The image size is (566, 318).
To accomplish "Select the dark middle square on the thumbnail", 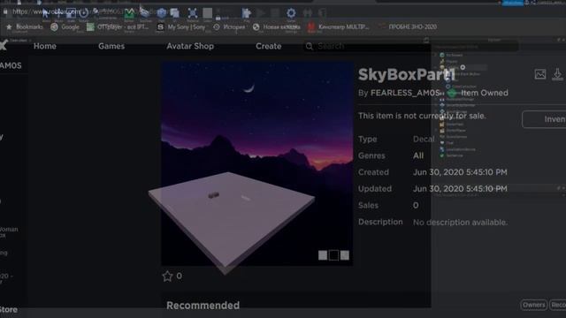I will tap(333, 255).
